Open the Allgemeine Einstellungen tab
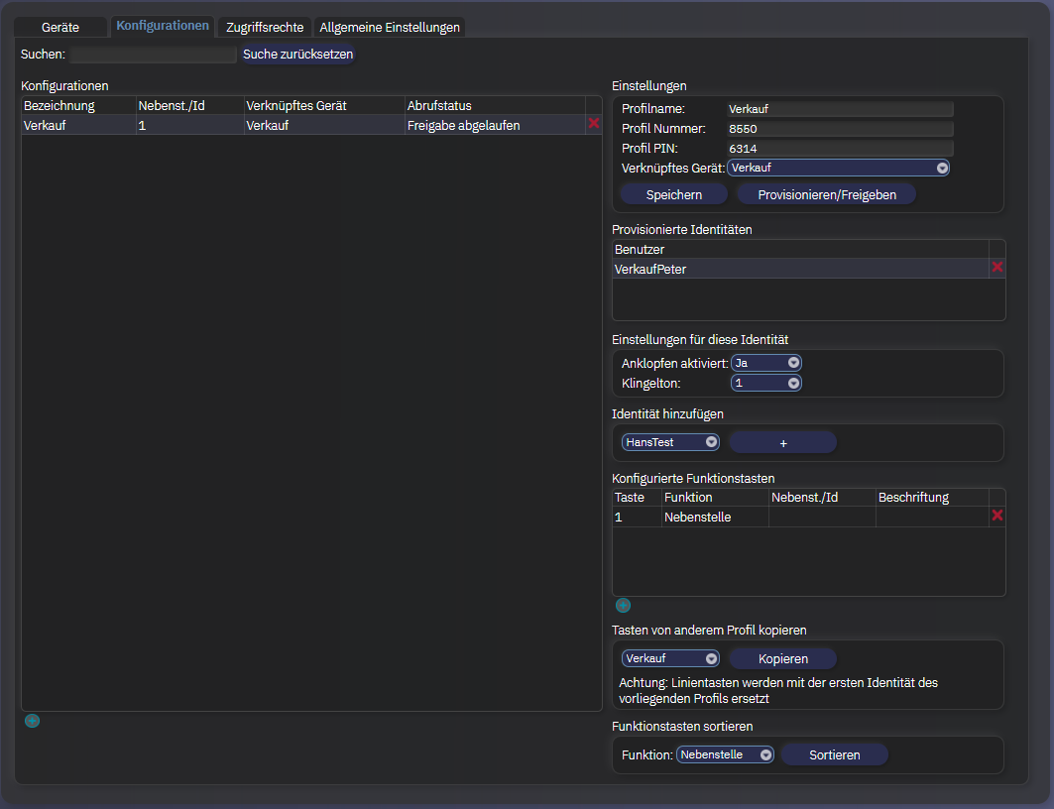The image size is (1054, 809). tap(390, 28)
